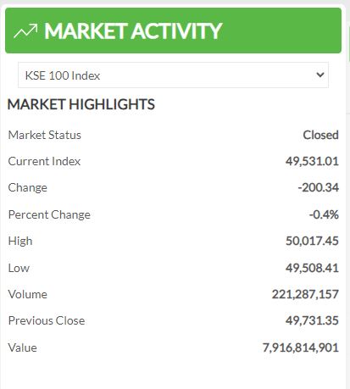Click the MARKET ACTIVITY header title
Image resolution: width=350 pixels, height=389 pixels.
click(133, 31)
